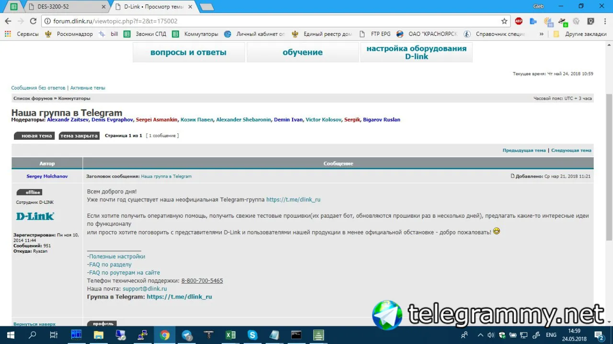
Task: Open moderator Alexandr Zaitsev profile
Action: (68, 120)
